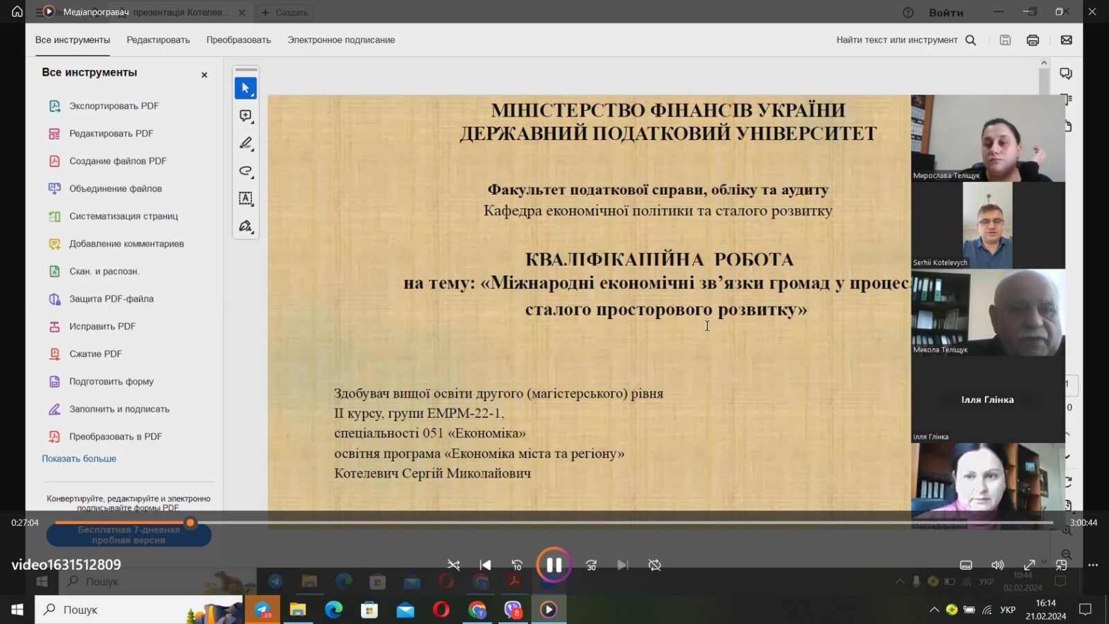1109x624 pixels.
Task: Click the Пошук taskbar search box
Action: click(x=139, y=609)
